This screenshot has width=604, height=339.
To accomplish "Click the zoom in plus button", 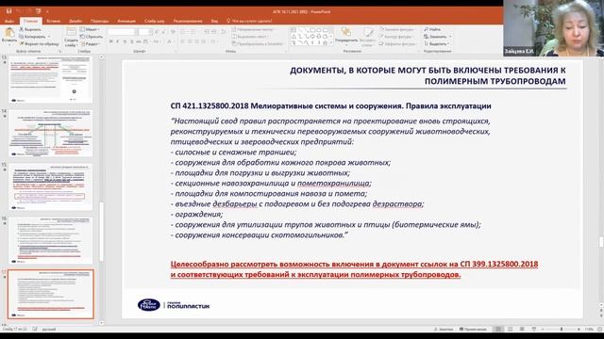I will 579,329.
